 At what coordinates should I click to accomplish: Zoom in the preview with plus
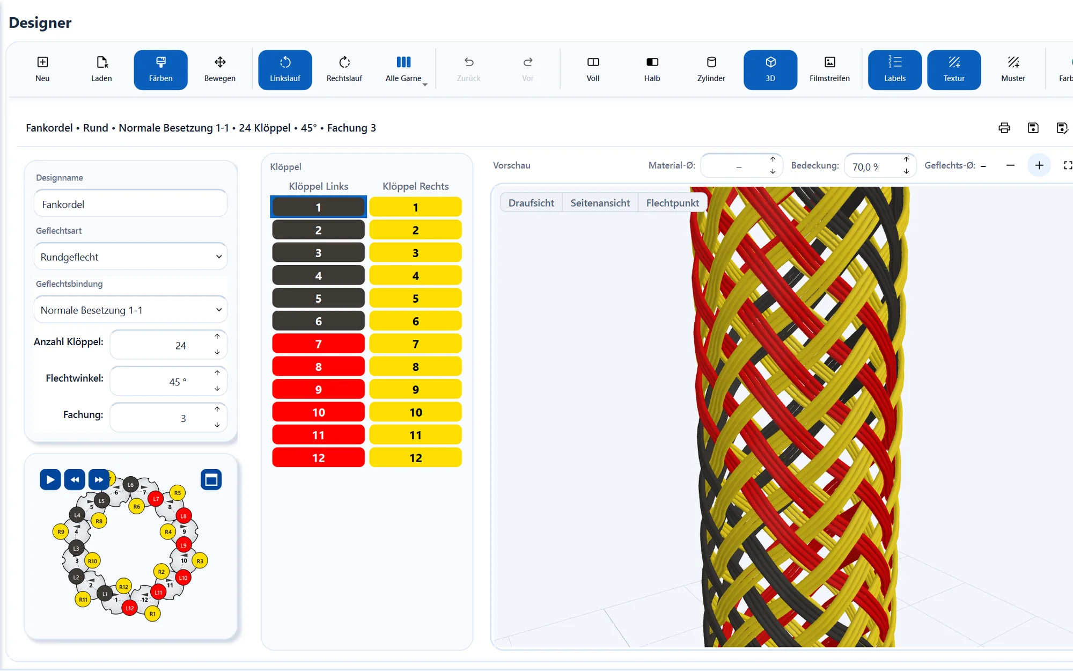pyautogui.click(x=1039, y=165)
